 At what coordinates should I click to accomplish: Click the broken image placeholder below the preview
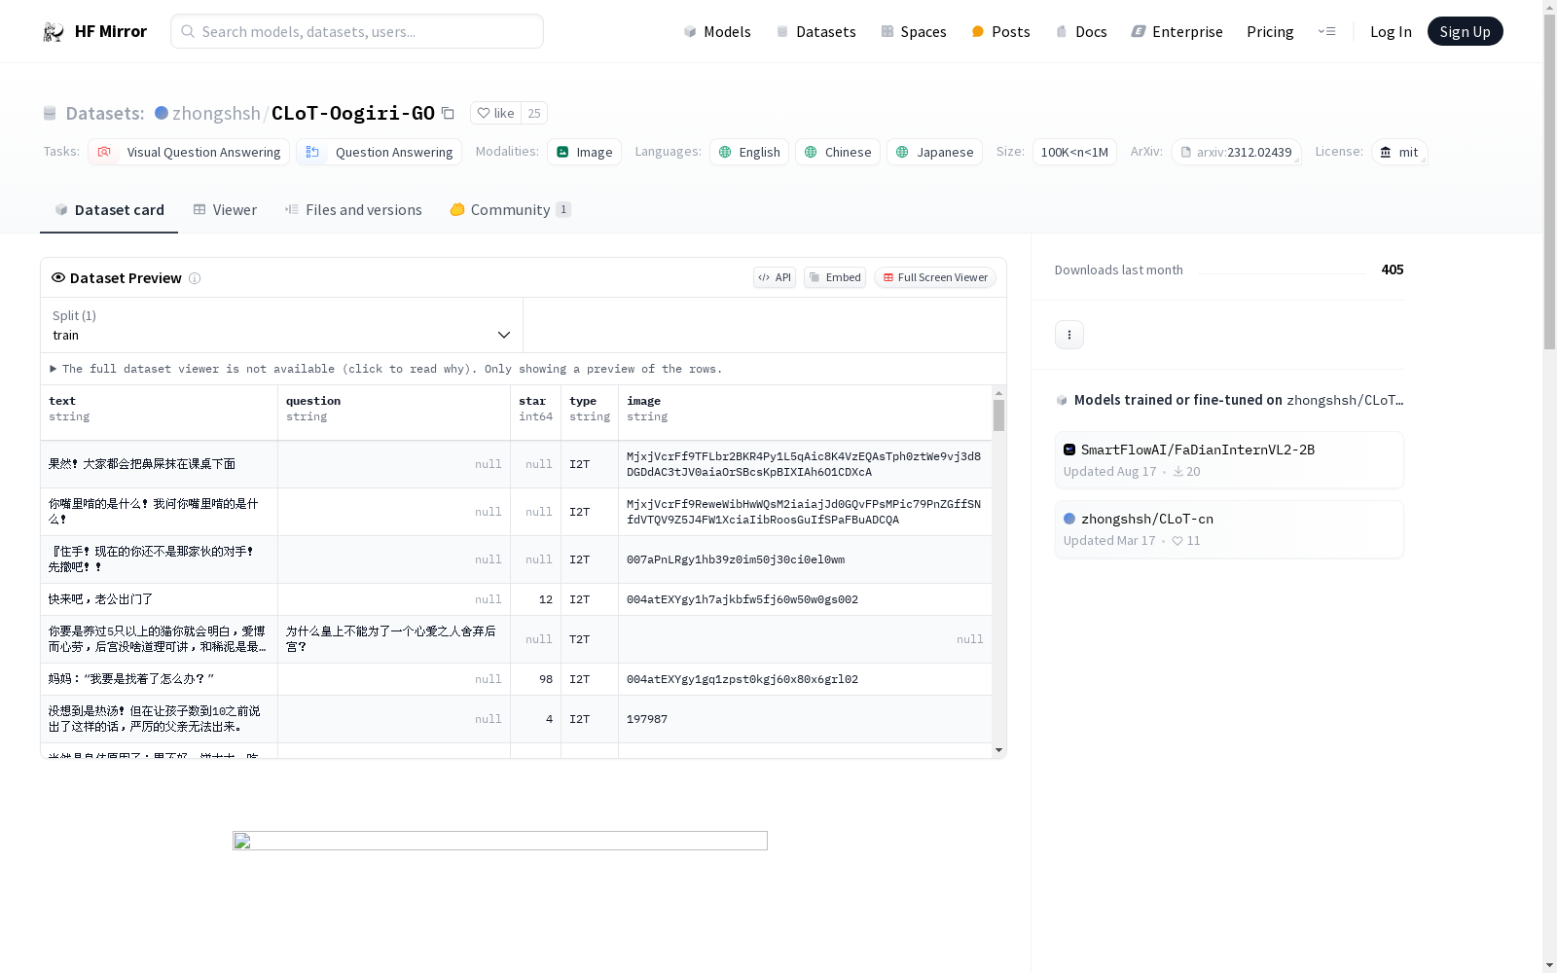[x=500, y=841]
